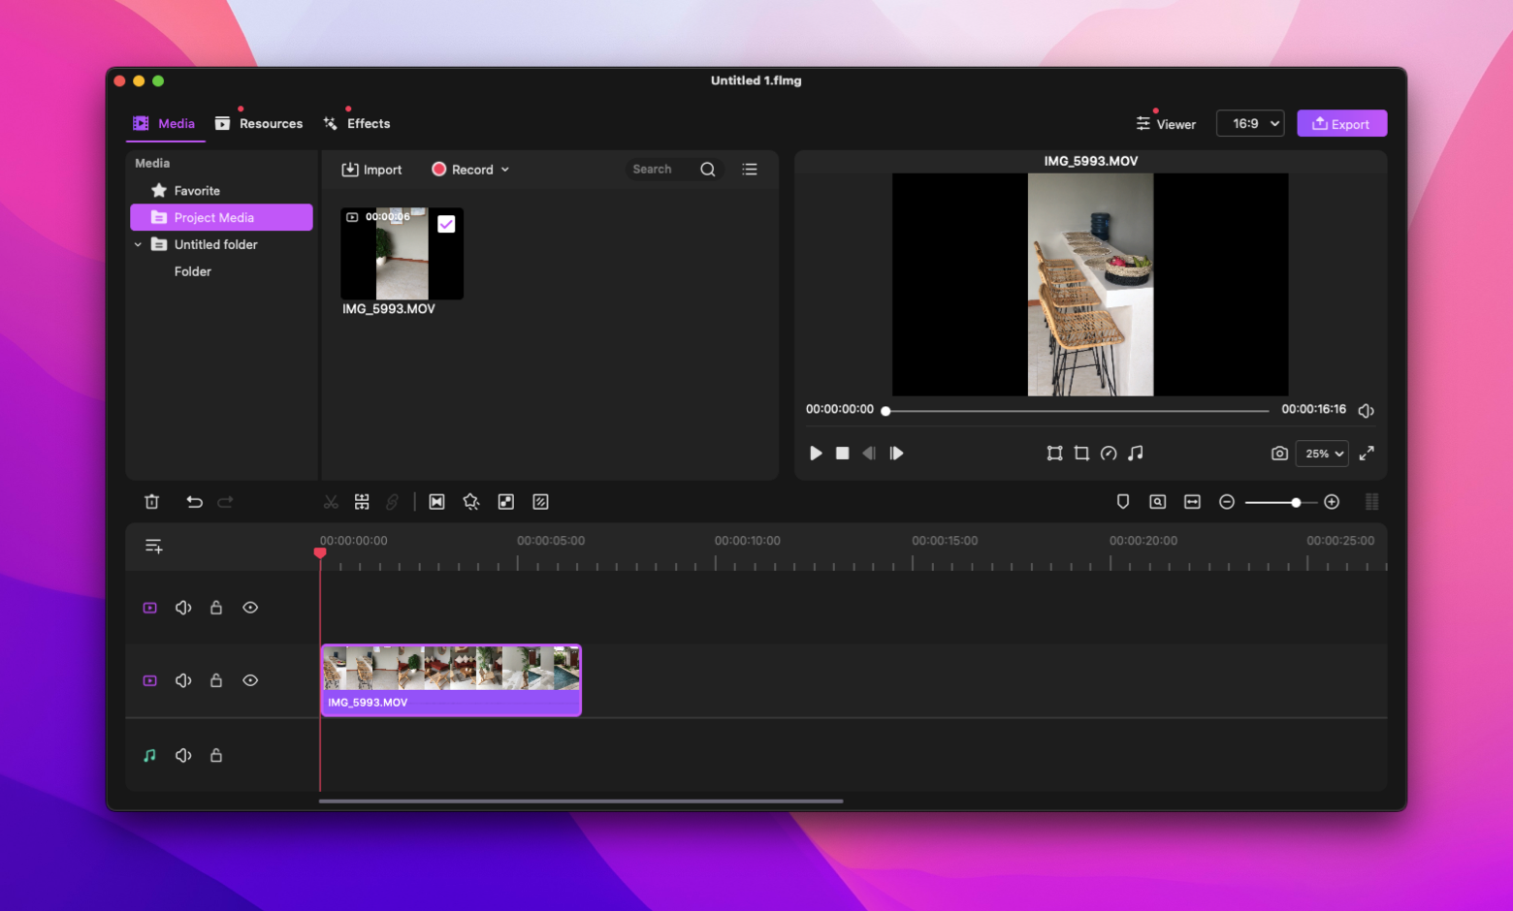
Task: Hide the second video track
Action: point(250,681)
